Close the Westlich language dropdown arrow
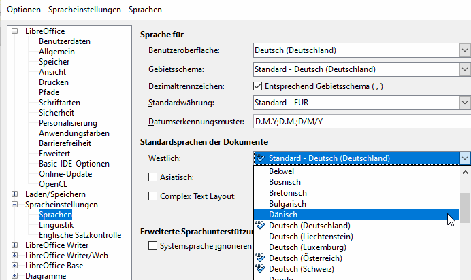 464,158
